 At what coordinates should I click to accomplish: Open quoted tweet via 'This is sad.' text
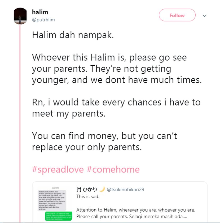click(88, 196)
